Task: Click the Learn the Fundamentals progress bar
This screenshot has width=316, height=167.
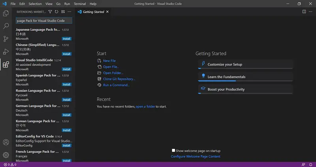Action: [245, 81]
